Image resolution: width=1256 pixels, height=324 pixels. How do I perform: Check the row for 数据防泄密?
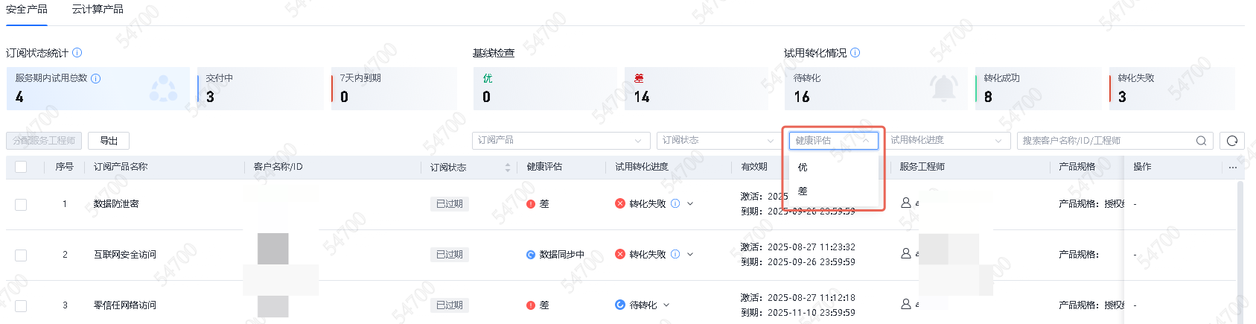[21, 204]
